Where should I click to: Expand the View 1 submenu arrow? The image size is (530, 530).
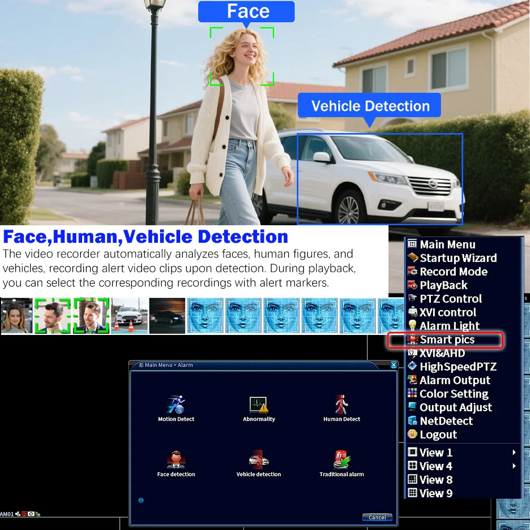514,452
